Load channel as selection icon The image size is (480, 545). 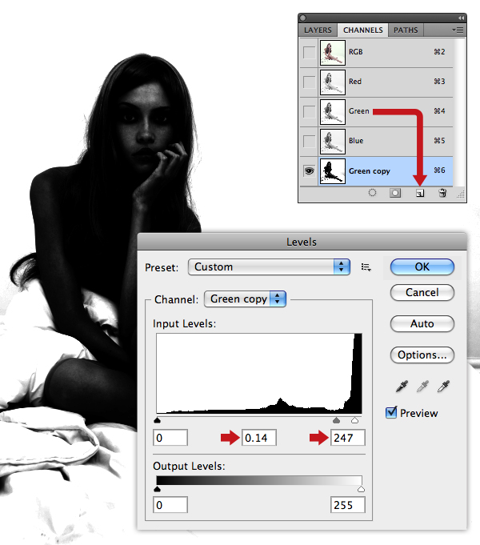click(x=372, y=193)
